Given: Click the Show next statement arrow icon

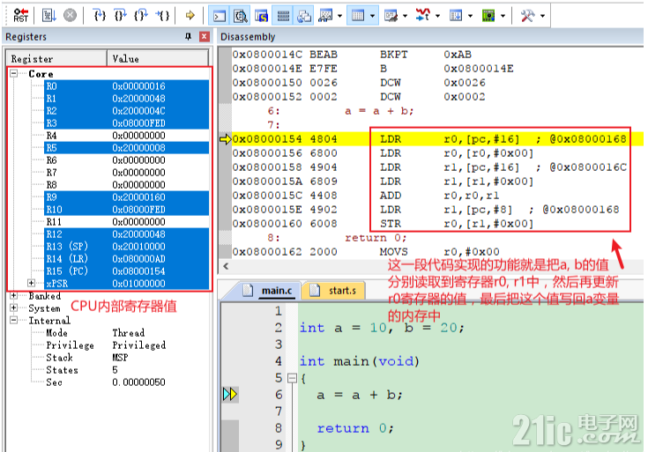Looking at the screenshot, I should [190, 16].
